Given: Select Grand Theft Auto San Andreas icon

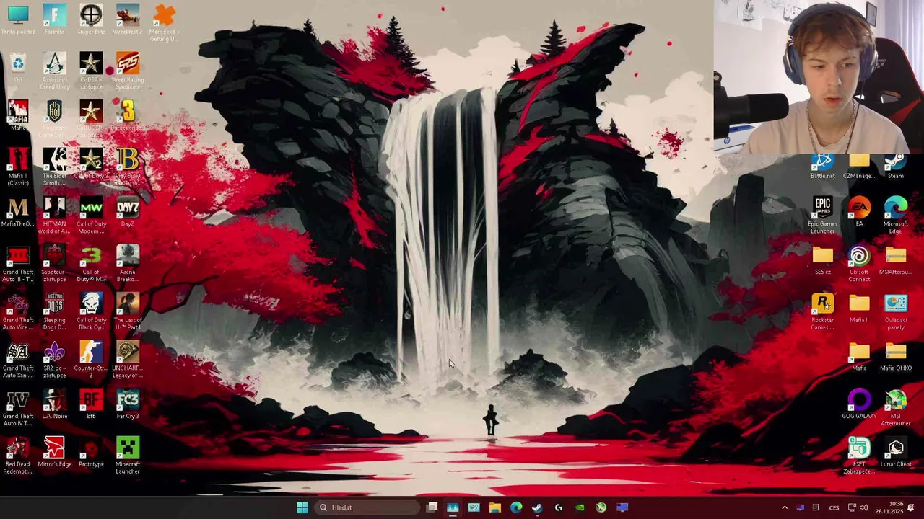Looking at the screenshot, I should (x=18, y=360).
